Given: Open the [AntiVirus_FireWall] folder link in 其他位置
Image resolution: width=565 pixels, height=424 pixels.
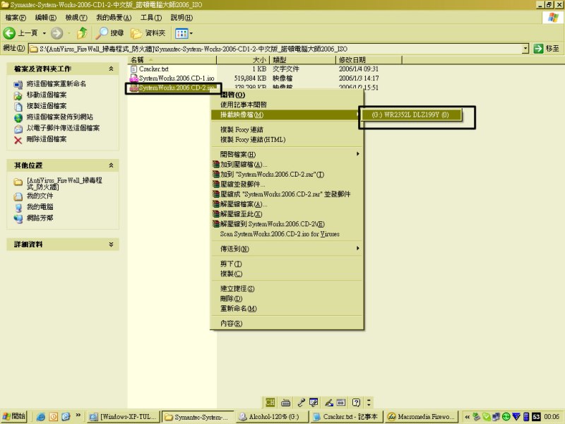Looking at the screenshot, I should pyautogui.click(x=64, y=183).
